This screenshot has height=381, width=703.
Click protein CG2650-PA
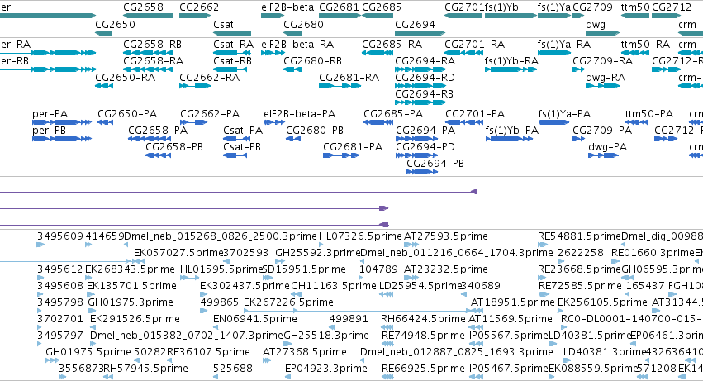[106, 122]
